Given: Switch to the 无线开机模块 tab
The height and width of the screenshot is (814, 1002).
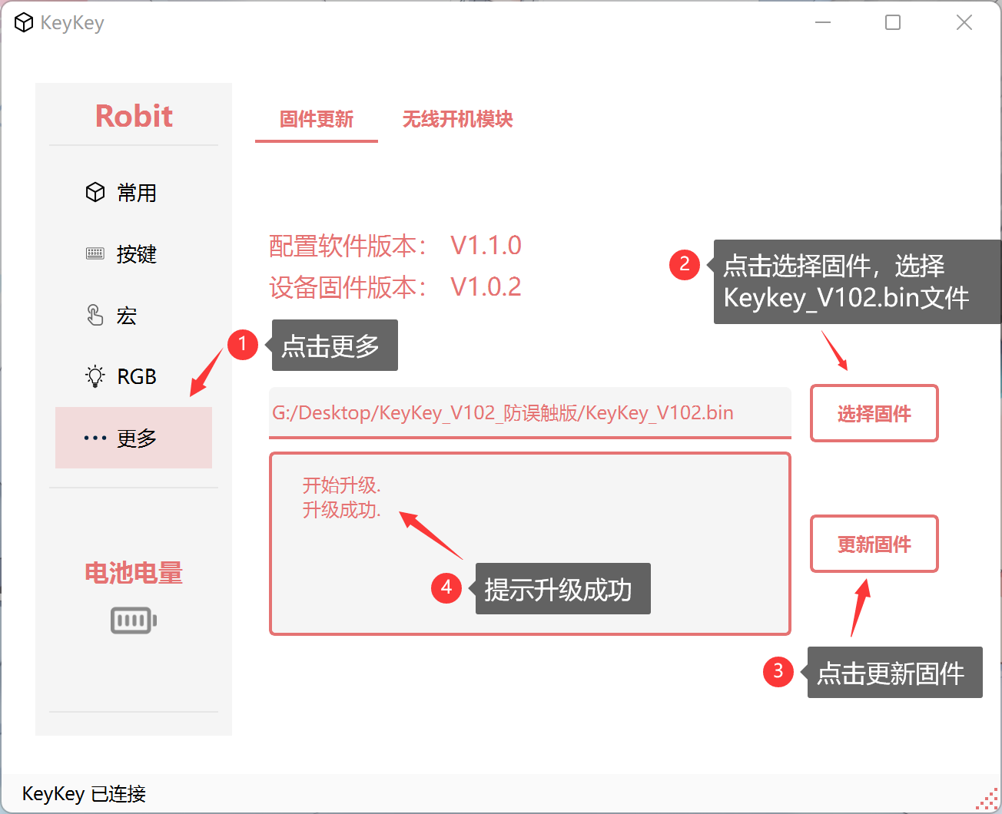Looking at the screenshot, I should click(457, 120).
